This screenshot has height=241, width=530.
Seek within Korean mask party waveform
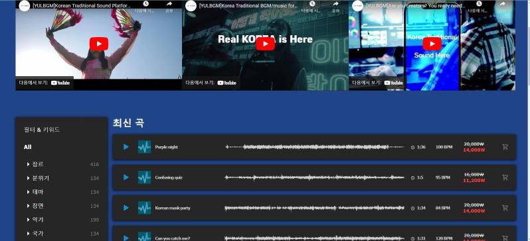(314, 208)
